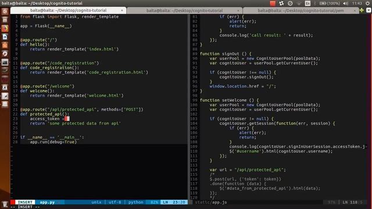
Task: Click the 'function signOut () {' line
Action: click(226, 54)
